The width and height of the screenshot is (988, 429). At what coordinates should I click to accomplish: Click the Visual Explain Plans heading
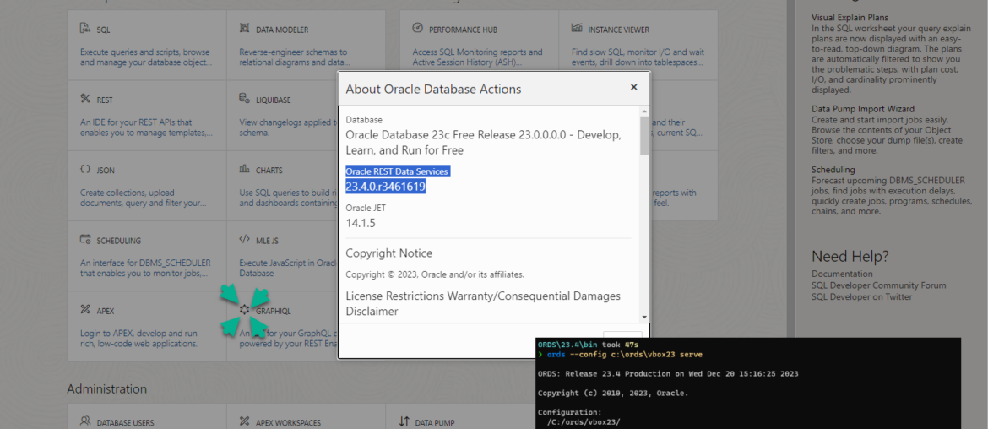tap(850, 18)
